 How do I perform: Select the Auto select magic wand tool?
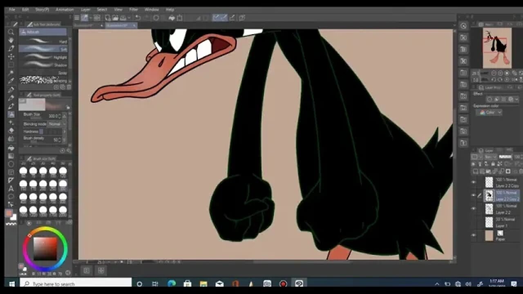pyautogui.click(x=11, y=73)
